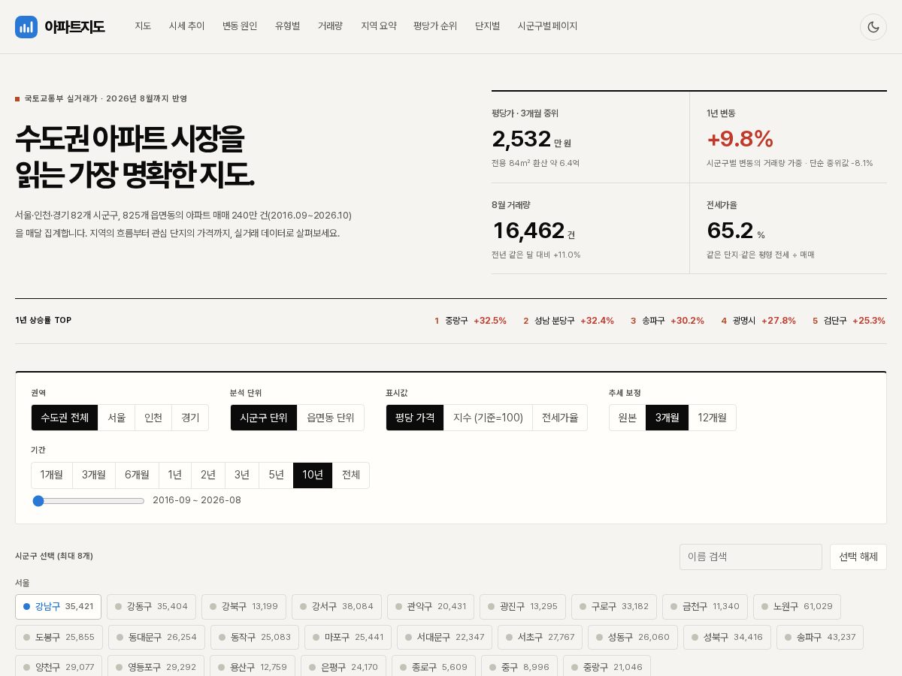Choose 시군구 단위 analysis unit

(264, 418)
